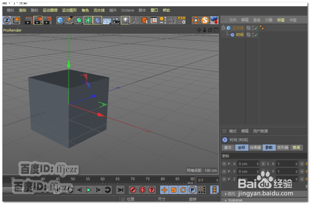The image size is (310, 204).
Task: Open the 角色 (Character) menu
Action: 85,10
